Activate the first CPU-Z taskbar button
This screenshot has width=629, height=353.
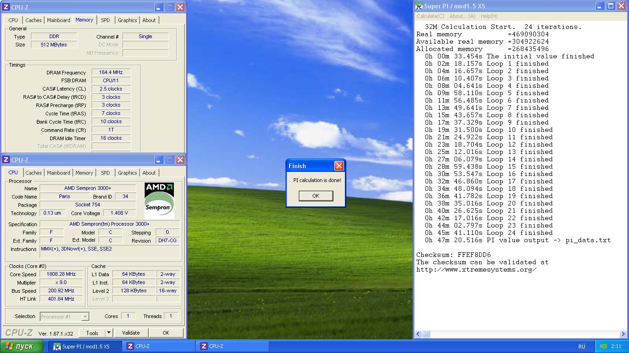point(159,347)
